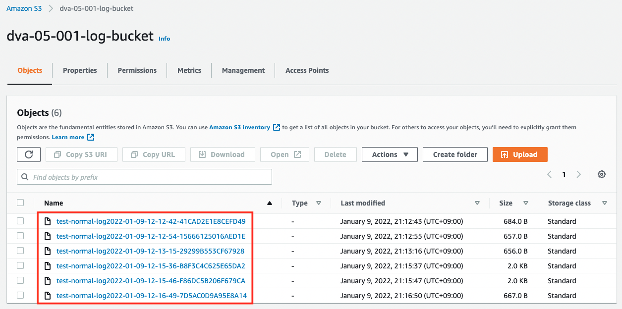Image resolution: width=622 pixels, height=309 pixels.
Task: Toggle the select-all objects checkbox
Action: (20, 203)
